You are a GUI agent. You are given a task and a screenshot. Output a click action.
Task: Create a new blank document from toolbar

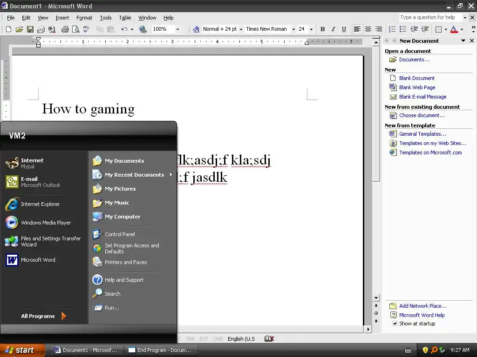click(8, 29)
